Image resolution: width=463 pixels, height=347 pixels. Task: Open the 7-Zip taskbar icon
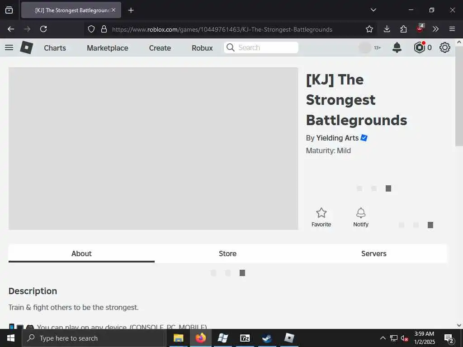245,338
